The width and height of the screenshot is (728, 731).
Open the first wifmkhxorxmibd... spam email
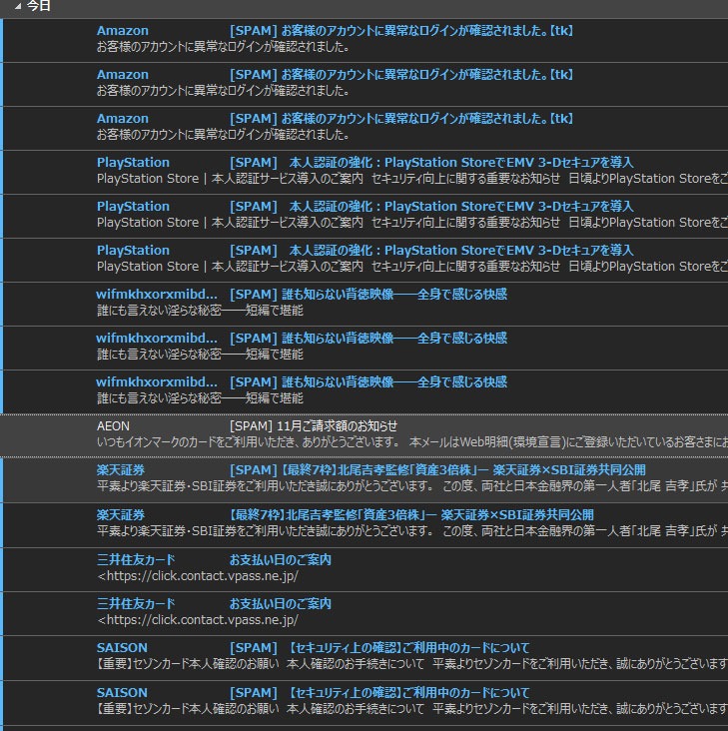click(x=364, y=304)
